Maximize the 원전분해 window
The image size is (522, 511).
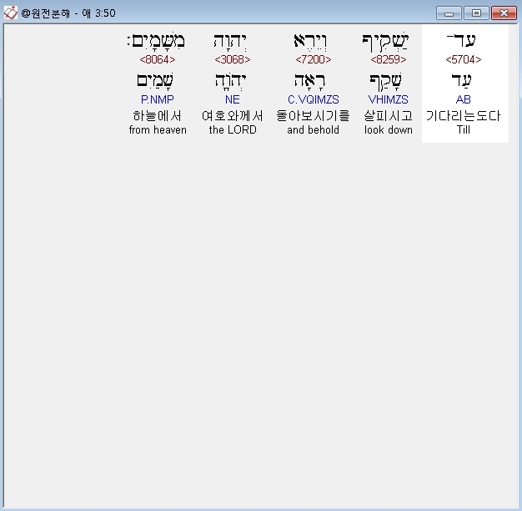click(476, 13)
